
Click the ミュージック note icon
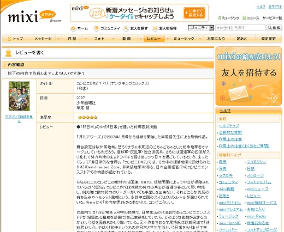(220, 18)
